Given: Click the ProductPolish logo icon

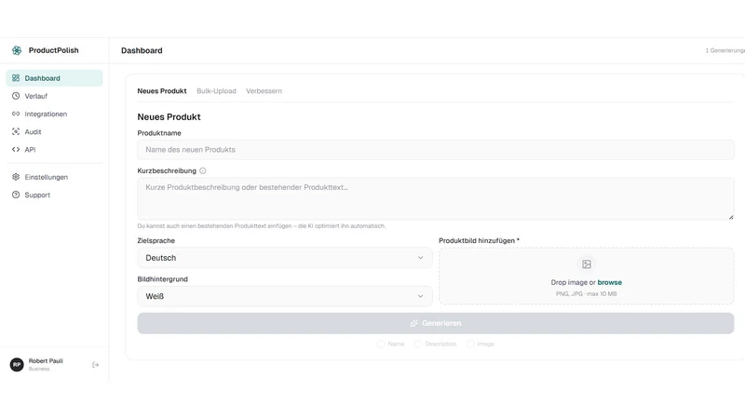Looking at the screenshot, I should [x=17, y=50].
